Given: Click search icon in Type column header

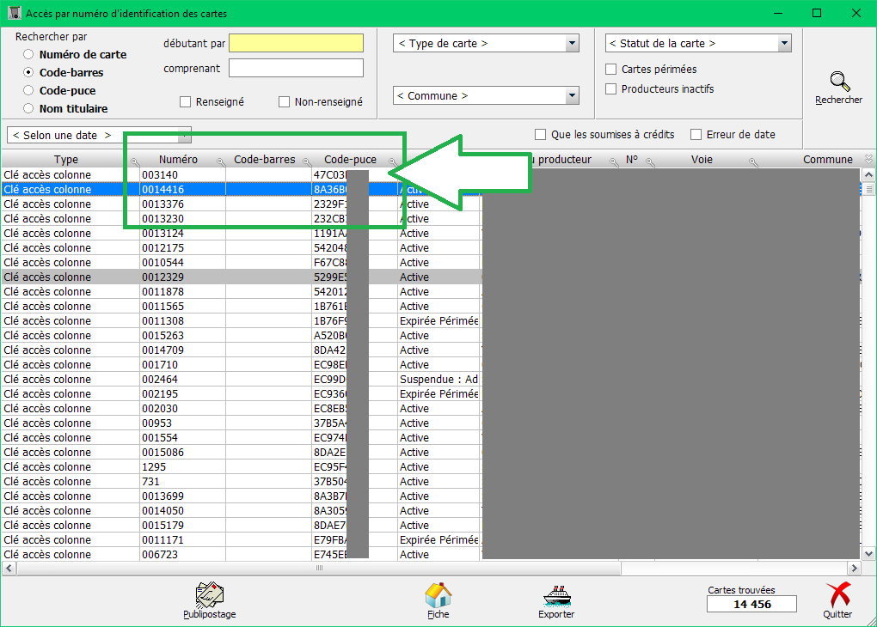Looking at the screenshot, I should pyautogui.click(x=135, y=161).
